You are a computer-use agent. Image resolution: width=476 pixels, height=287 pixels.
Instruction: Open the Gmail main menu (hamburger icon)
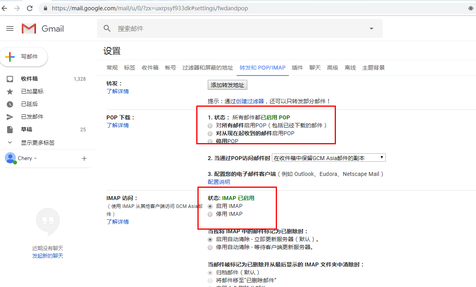click(10, 28)
